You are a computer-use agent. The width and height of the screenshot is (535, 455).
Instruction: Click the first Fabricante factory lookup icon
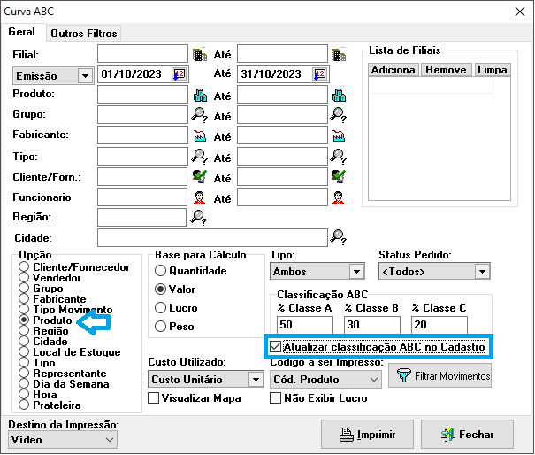(200, 136)
